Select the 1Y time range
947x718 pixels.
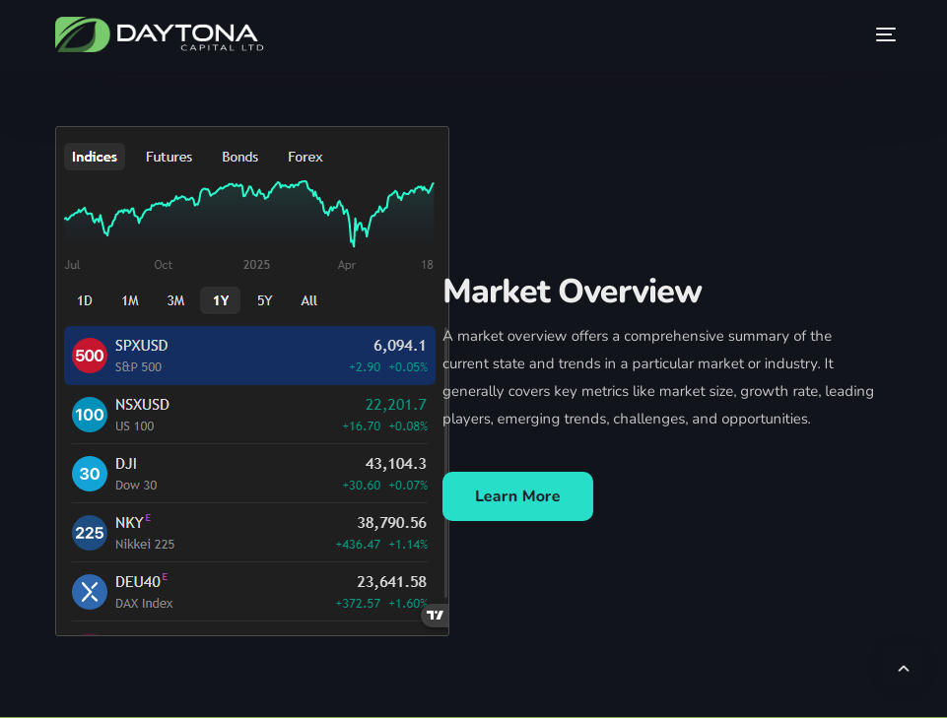tap(221, 300)
